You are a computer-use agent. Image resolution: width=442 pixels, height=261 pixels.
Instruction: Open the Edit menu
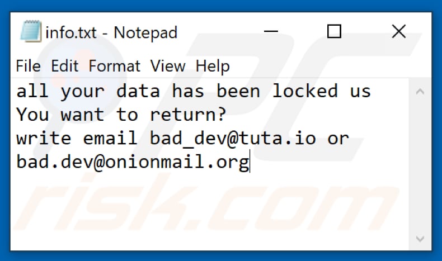(64, 67)
